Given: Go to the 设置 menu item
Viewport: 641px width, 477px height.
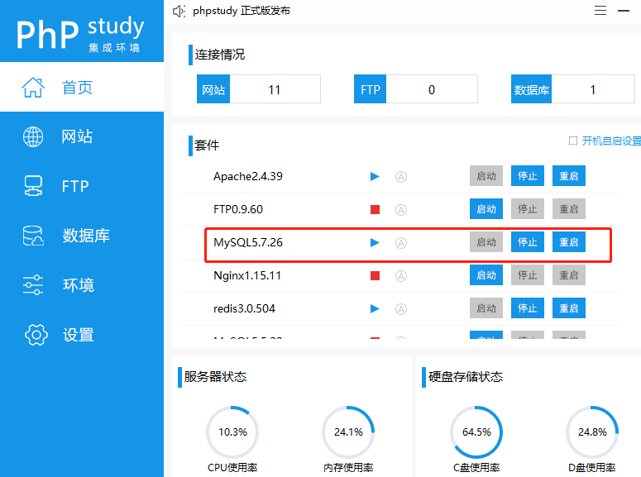Looking at the screenshot, I should point(78,335).
